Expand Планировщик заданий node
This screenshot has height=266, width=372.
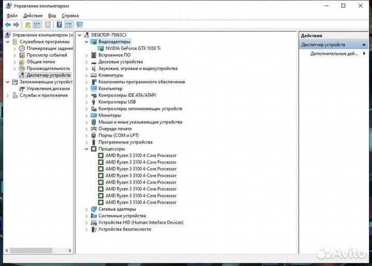coord(15,49)
